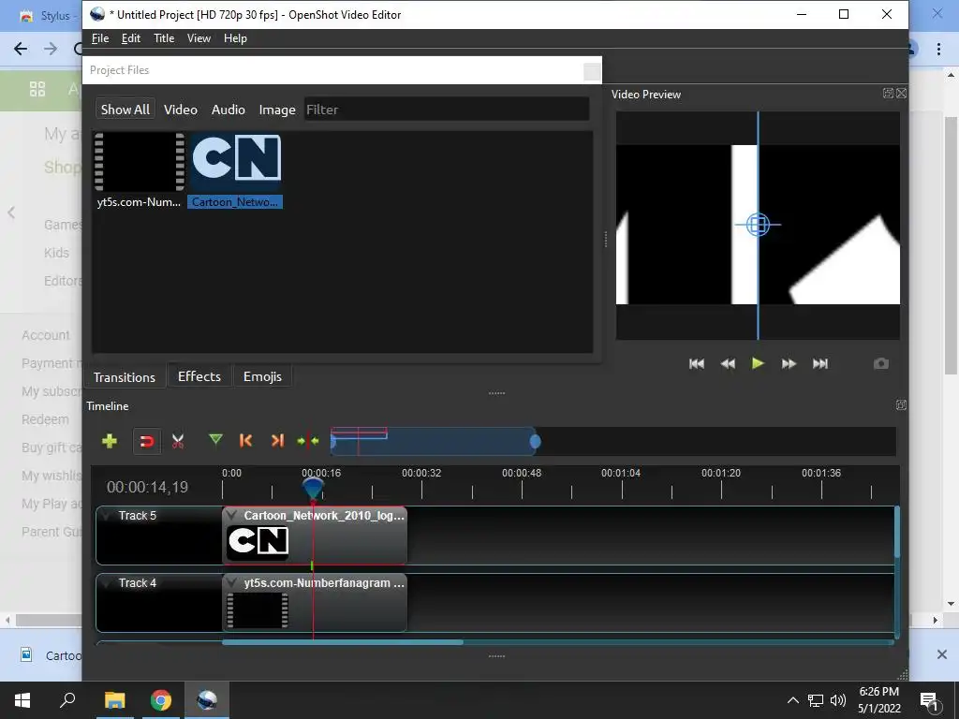Click the project files Filter field
The height and width of the screenshot is (719, 959).
point(447,110)
